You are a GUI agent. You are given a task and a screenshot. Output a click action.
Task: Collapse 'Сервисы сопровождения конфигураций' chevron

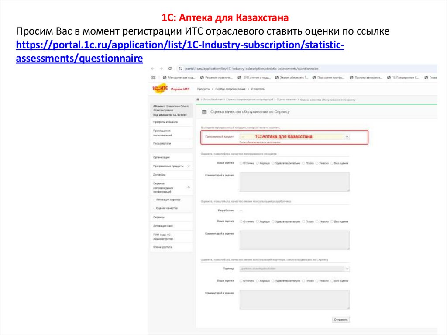point(189,187)
